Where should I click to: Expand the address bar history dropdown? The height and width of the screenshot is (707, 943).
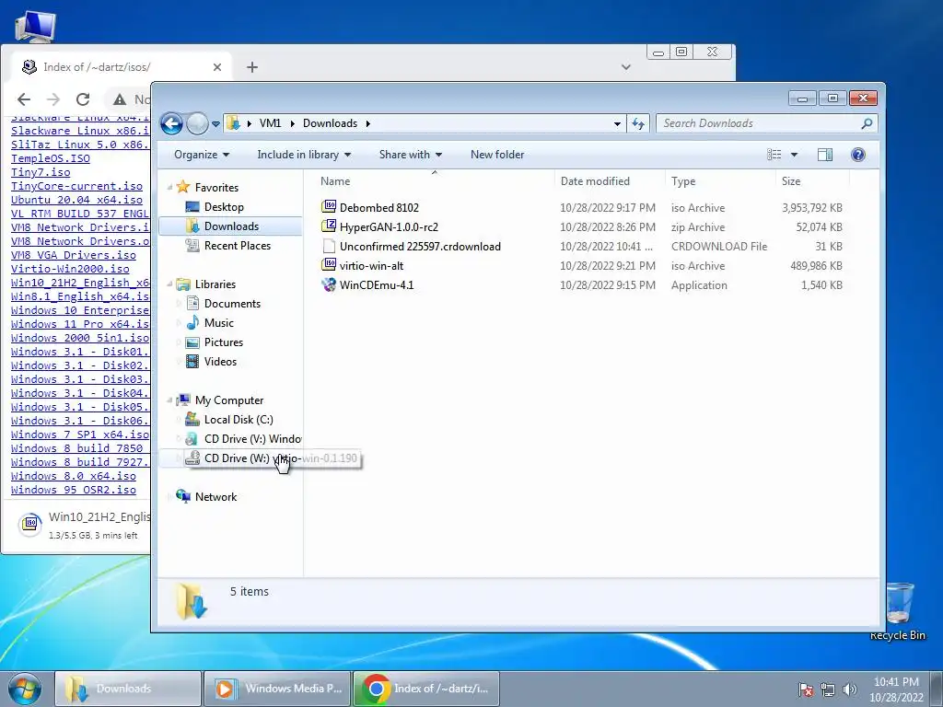pyautogui.click(x=617, y=124)
